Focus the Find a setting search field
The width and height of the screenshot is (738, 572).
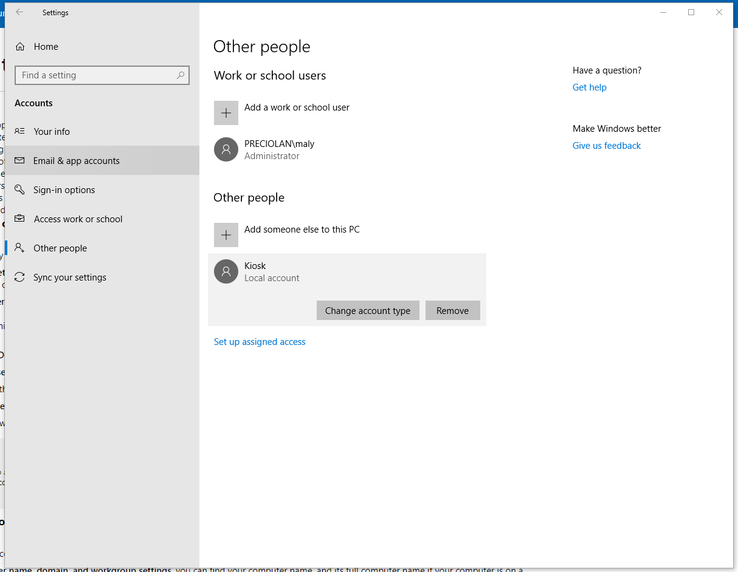tap(102, 75)
